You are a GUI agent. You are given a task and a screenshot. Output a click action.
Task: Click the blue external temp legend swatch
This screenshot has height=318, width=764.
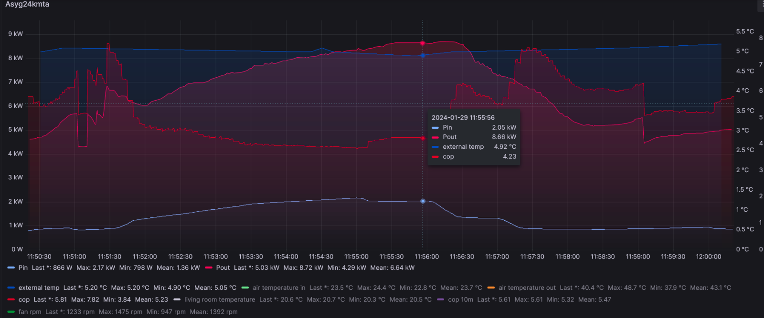click(11, 288)
